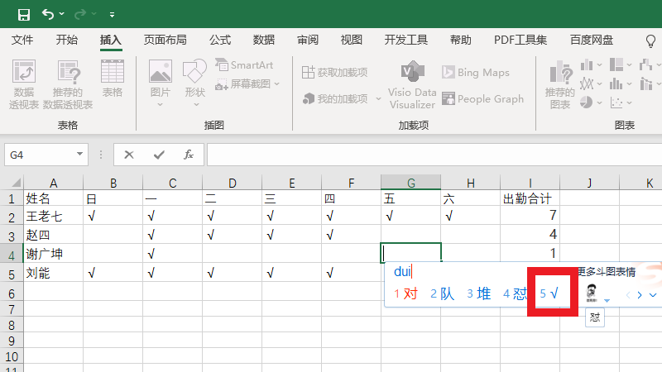Open 推荐的数据透视表 recommended pivot tables
Image resolution: width=662 pixels, height=372 pixels.
point(68,84)
